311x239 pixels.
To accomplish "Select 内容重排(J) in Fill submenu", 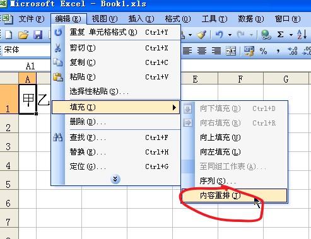I will click(235, 195).
